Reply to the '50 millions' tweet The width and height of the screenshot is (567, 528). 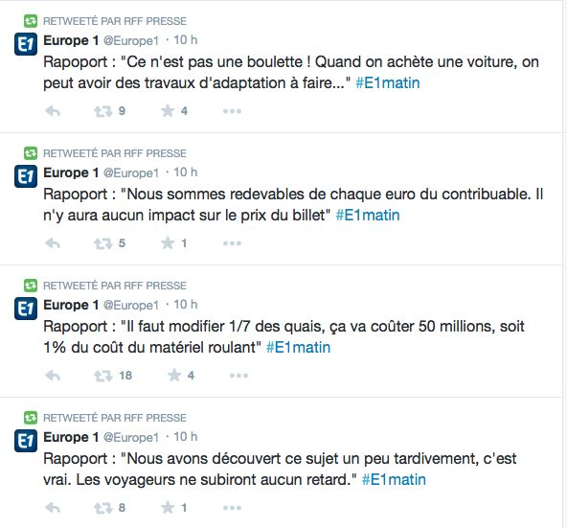tap(53, 376)
